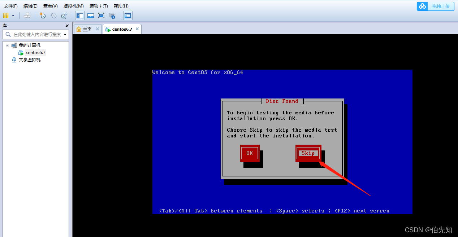Expand the search filter dropdown arrow
Viewport: 458px width, 237px height.
tap(65, 35)
